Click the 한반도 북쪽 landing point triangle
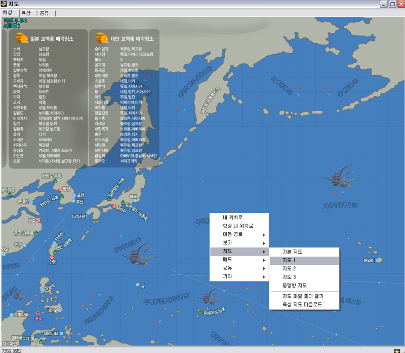Viewport: 405px width, 353px height. pos(55,181)
